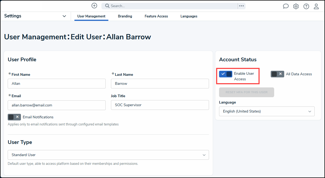Switch to the Branding tab
Screen dimensions: 325x178
(125, 16)
